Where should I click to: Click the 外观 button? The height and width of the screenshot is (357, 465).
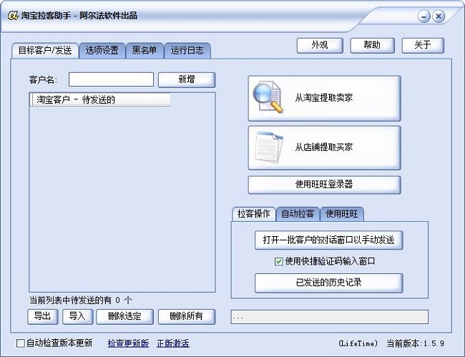[x=320, y=45]
